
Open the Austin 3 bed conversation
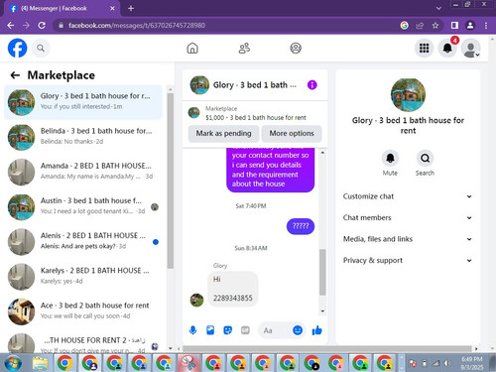(x=83, y=207)
